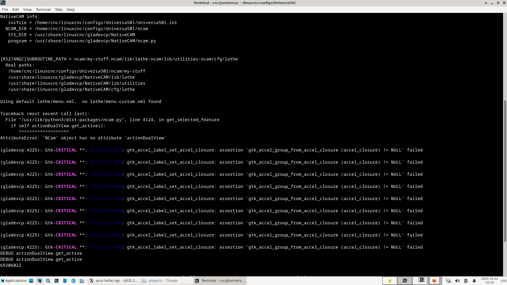Viewport: 507px width, 285px height.
Task: Select the Firefox workspace in pager
Action: 434,281
